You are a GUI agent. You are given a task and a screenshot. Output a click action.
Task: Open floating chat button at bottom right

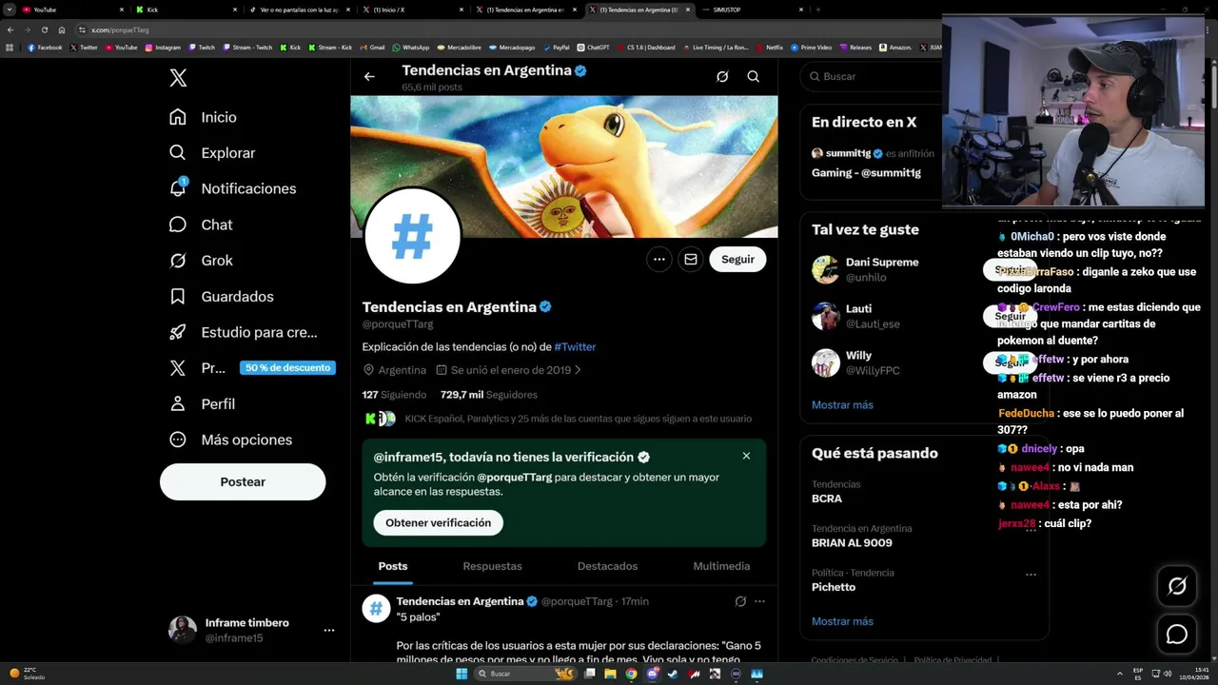click(1177, 634)
